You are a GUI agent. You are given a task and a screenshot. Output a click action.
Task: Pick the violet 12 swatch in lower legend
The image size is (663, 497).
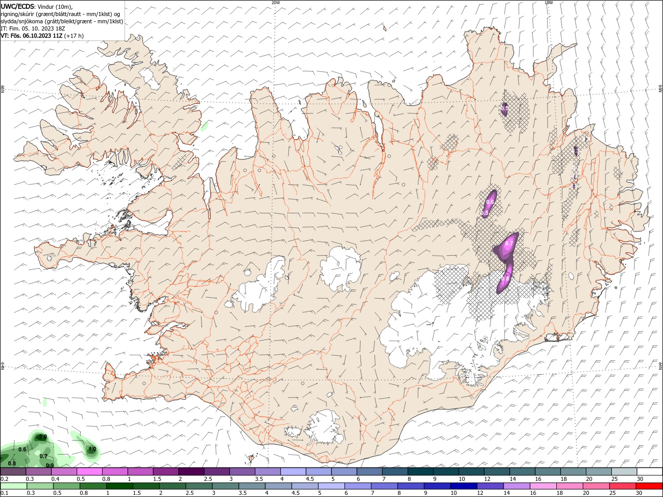tap(489, 486)
